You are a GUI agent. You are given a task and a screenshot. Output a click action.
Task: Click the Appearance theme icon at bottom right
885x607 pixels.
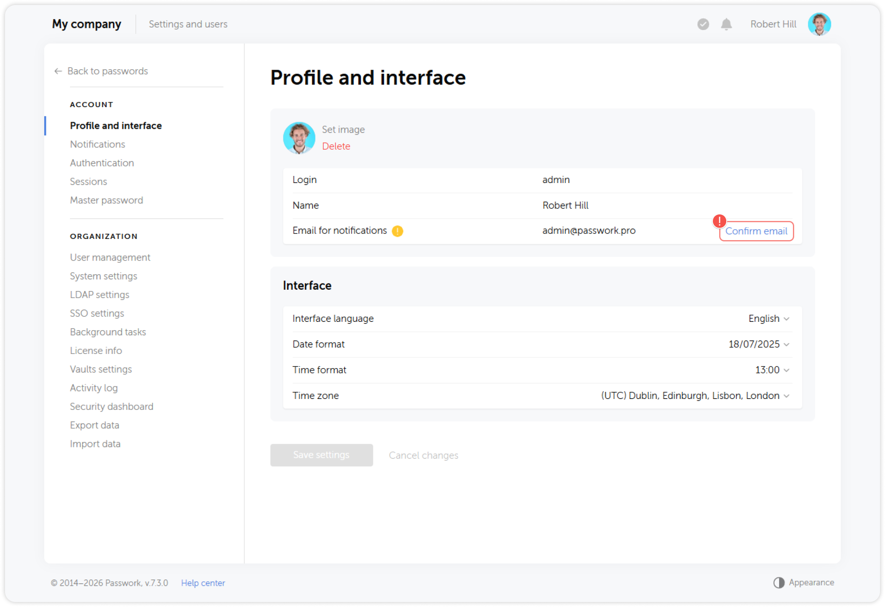(x=779, y=582)
